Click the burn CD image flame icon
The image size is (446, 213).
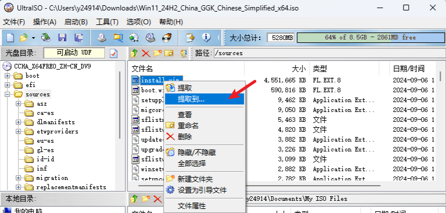coord(167,37)
